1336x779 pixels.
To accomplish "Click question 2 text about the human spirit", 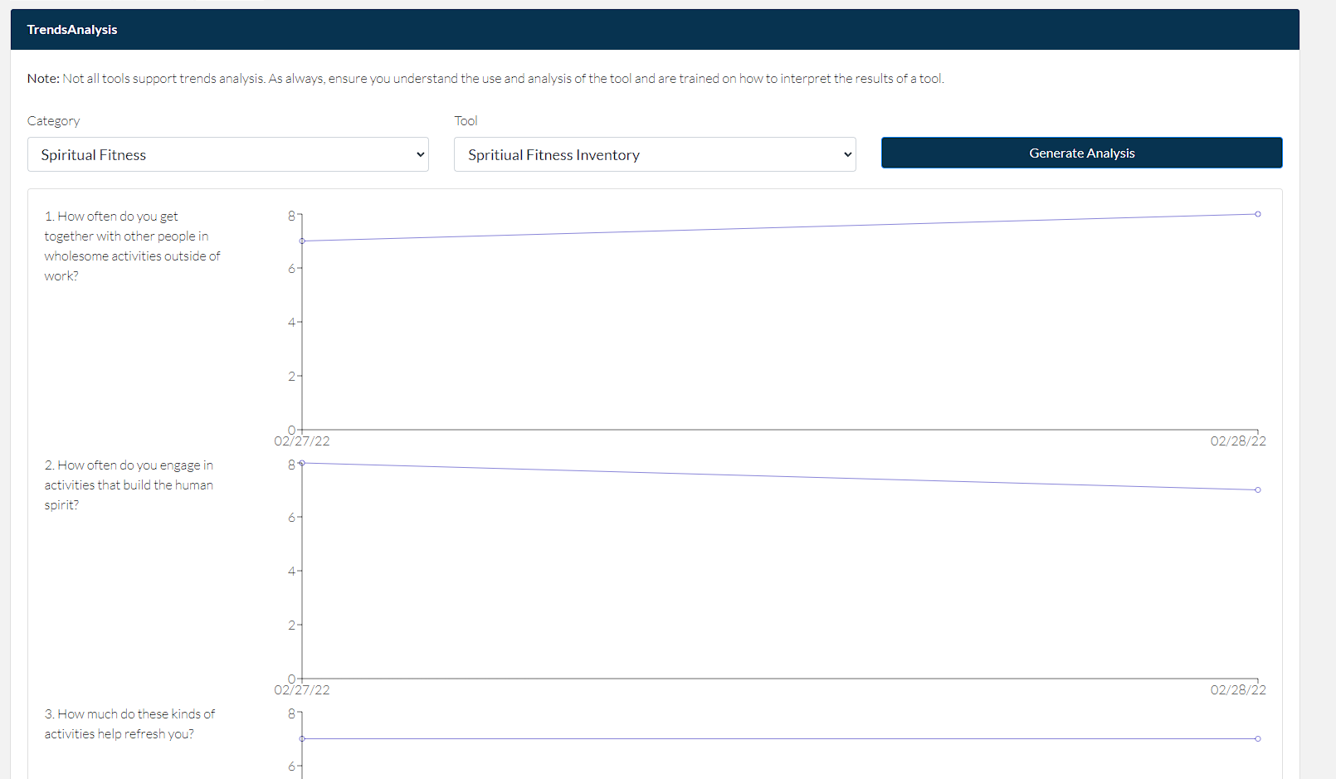I will [x=129, y=485].
